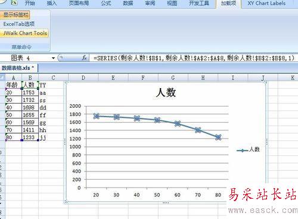The image size is (298, 219).
Task: Select column H header
Action: pos(203,77)
